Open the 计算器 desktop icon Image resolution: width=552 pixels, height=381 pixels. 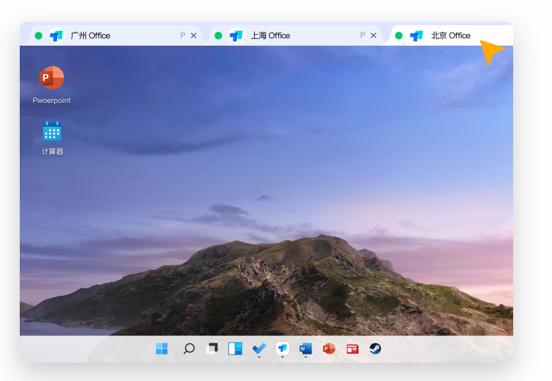pos(52,131)
